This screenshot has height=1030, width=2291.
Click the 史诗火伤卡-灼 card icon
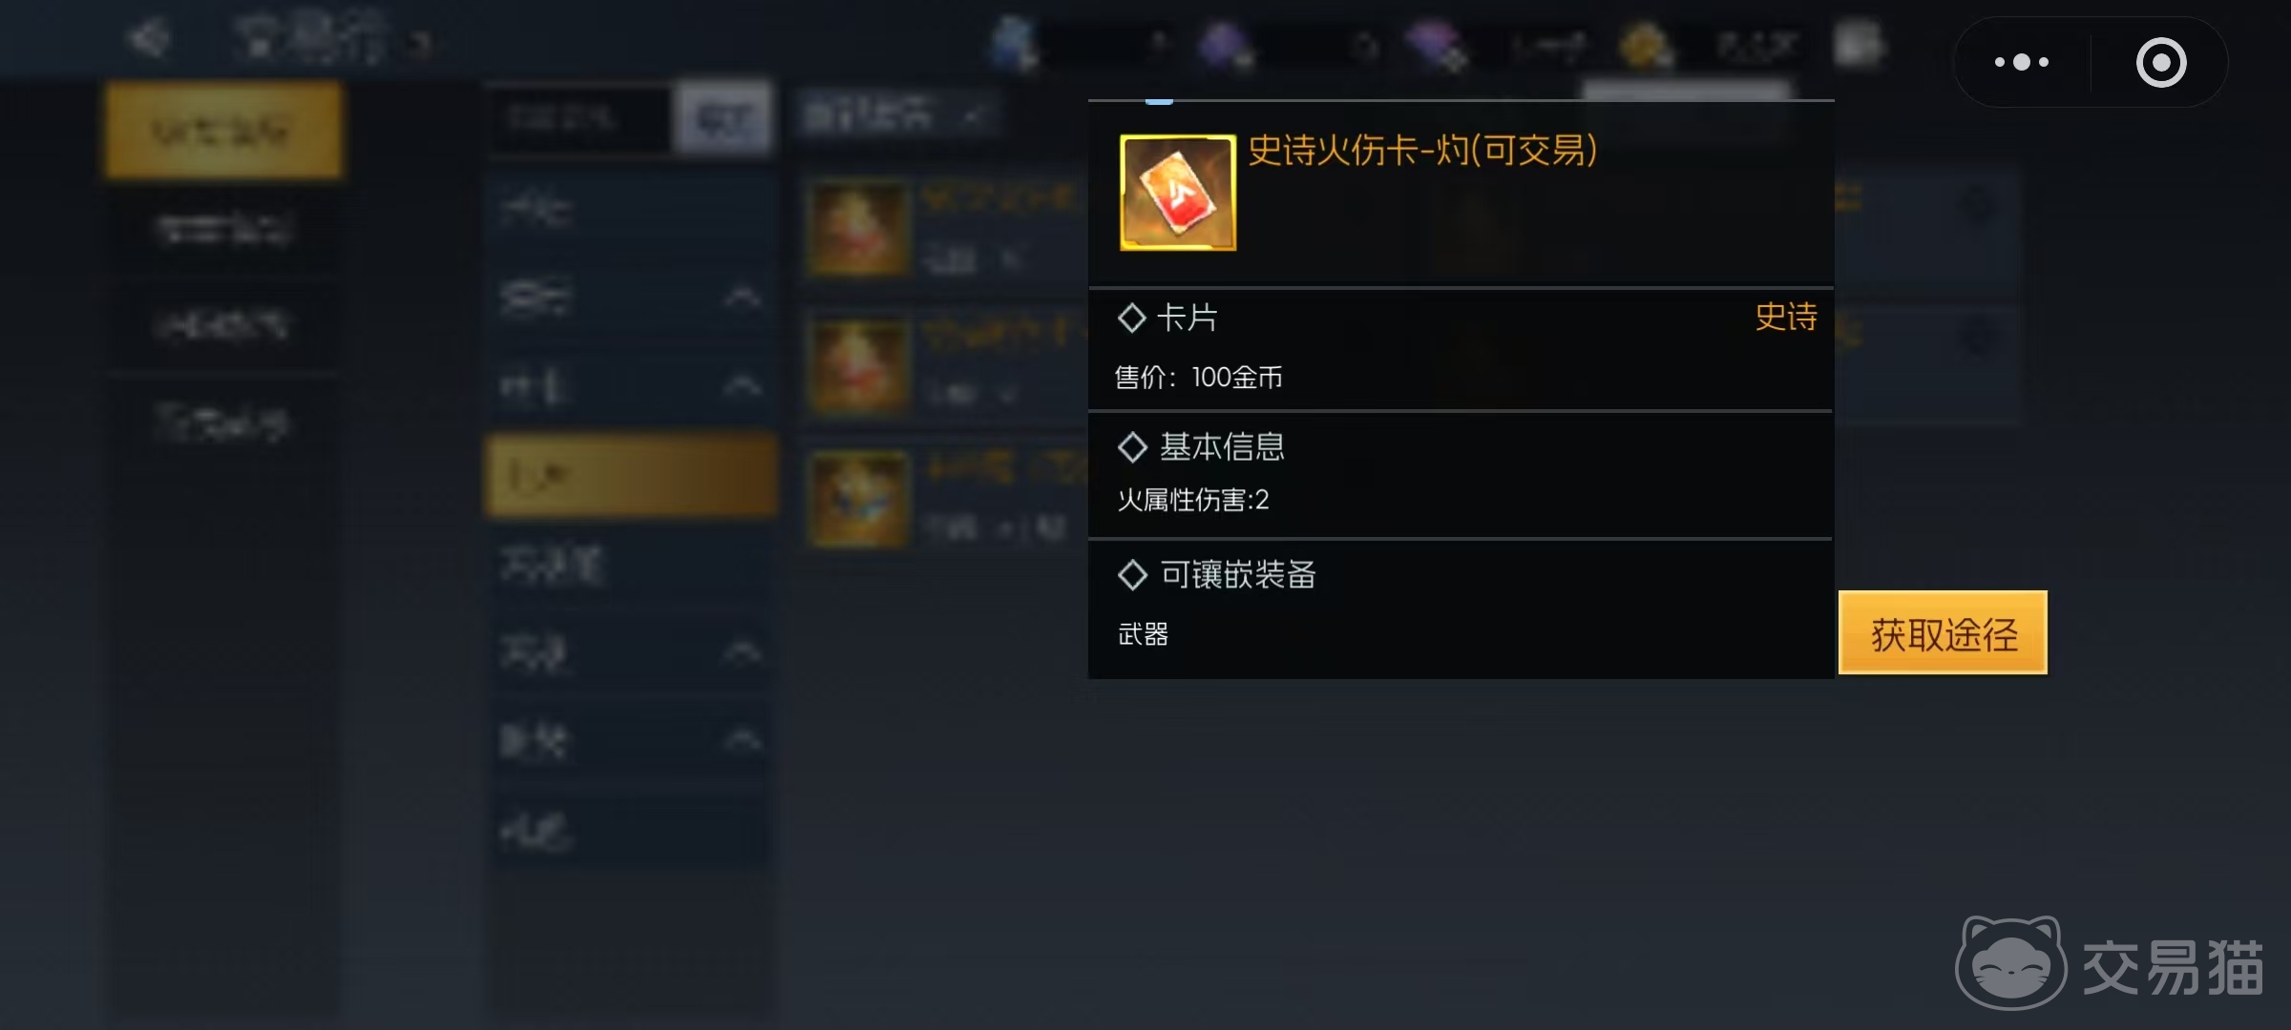coord(1177,193)
